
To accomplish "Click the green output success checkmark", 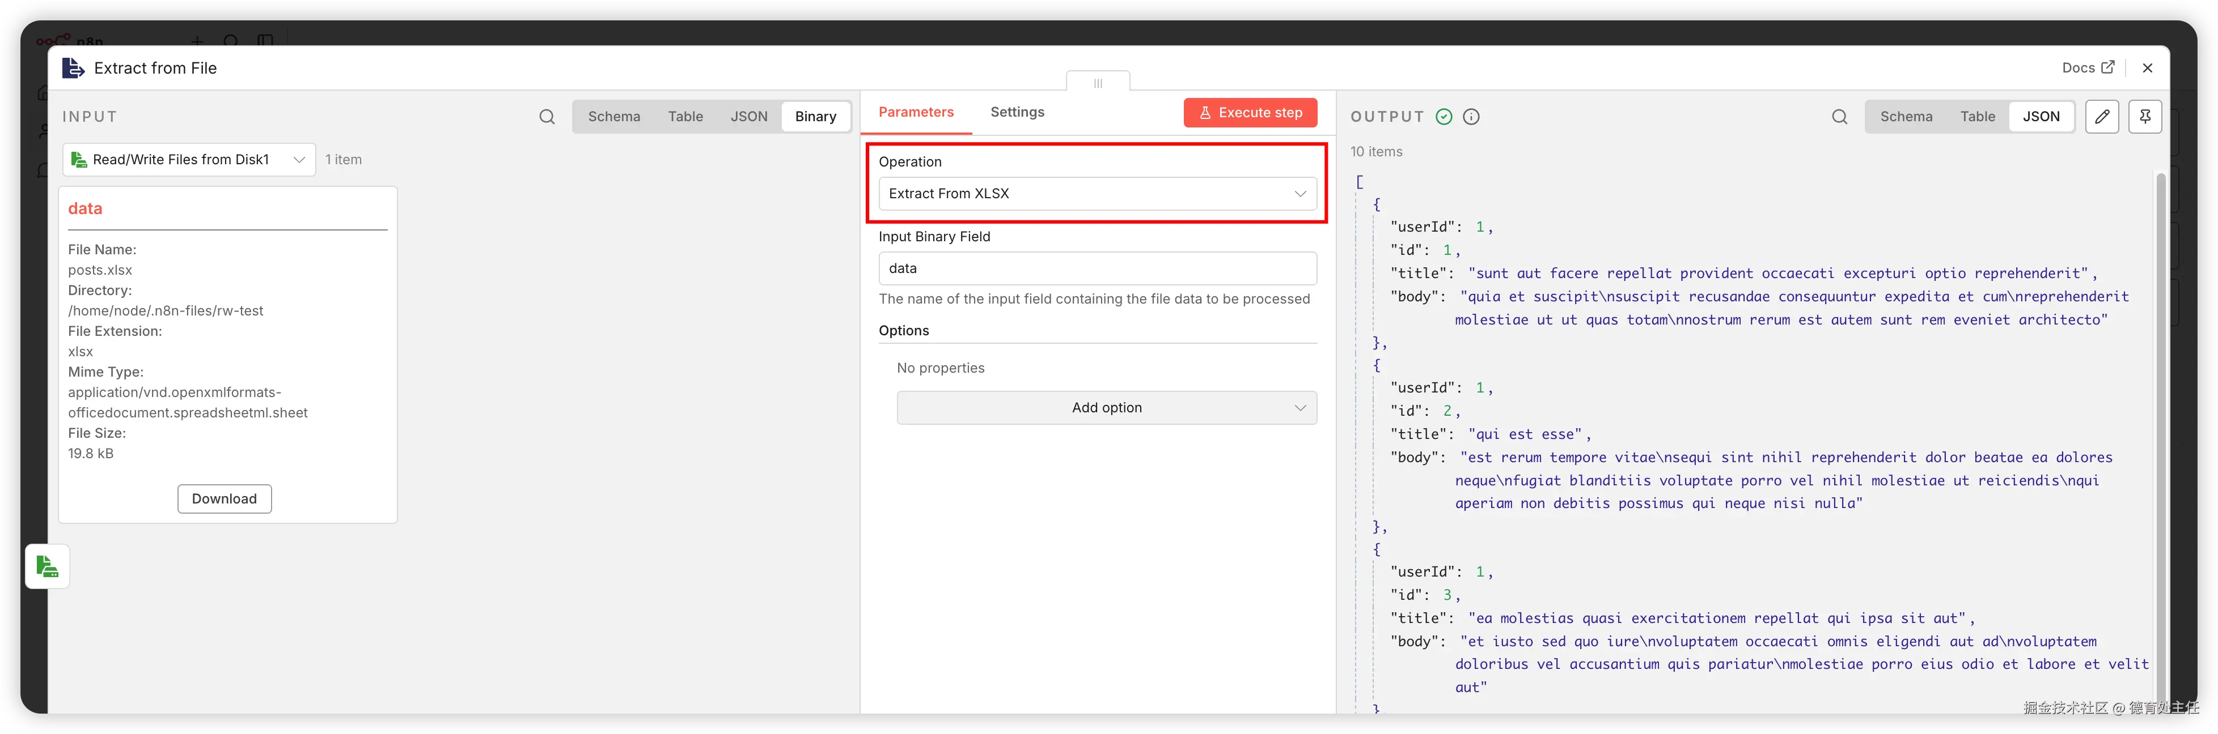I will [x=1444, y=116].
